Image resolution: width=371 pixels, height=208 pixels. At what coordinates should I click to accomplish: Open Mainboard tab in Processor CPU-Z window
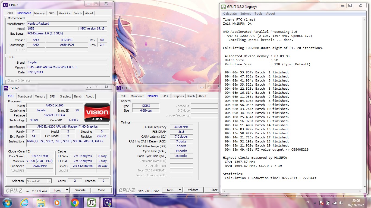(25, 96)
